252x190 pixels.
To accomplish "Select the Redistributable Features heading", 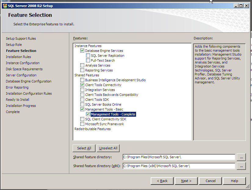I will point(92,129).
